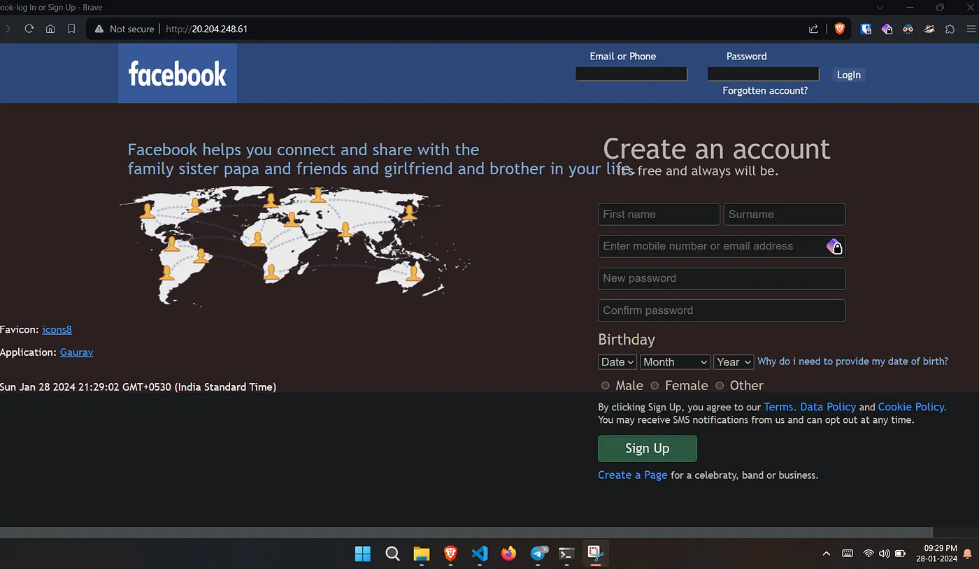
Task: Open the Create a Page link
Action: [633, 475]
